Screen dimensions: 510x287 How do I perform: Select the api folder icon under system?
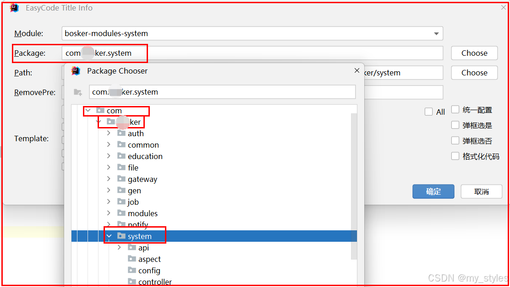point(132,247)
